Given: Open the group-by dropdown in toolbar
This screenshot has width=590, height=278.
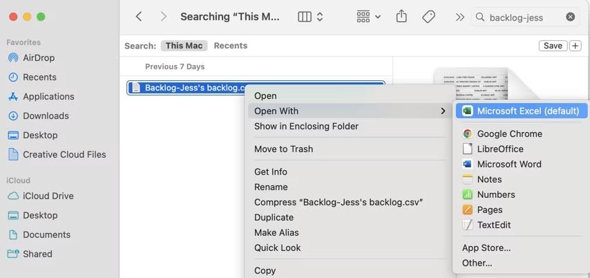Looking at the screenshot, I should 368,17.
